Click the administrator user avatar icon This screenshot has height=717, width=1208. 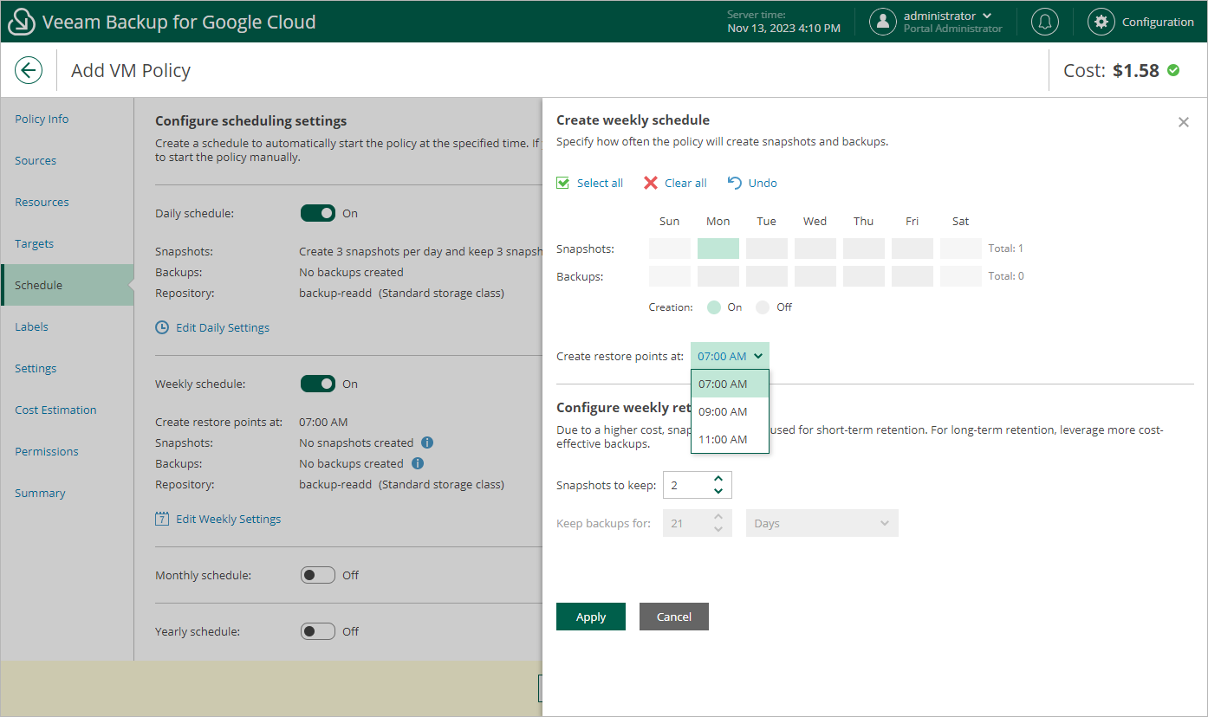883,22
